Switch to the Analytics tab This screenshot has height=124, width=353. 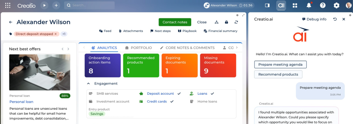pyautogui.click(x=104, y=48)
